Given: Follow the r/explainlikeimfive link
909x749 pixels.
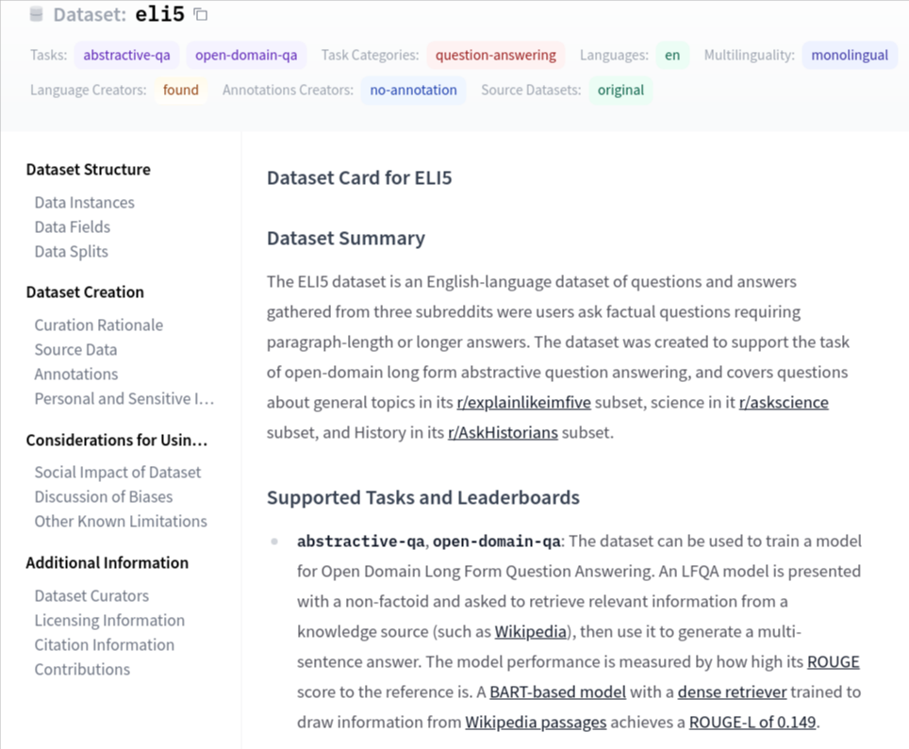Looking at the screenshot, I should point(523,403).
